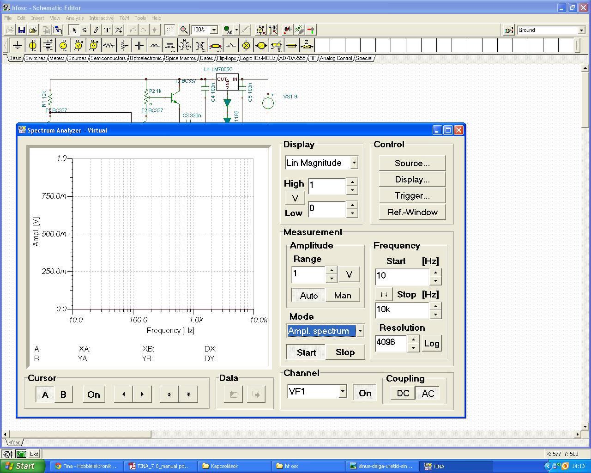Viewport: 591px width, 473px height.
Task: Click the oscilloscope icon in the status bar
Action: (21, 454)
